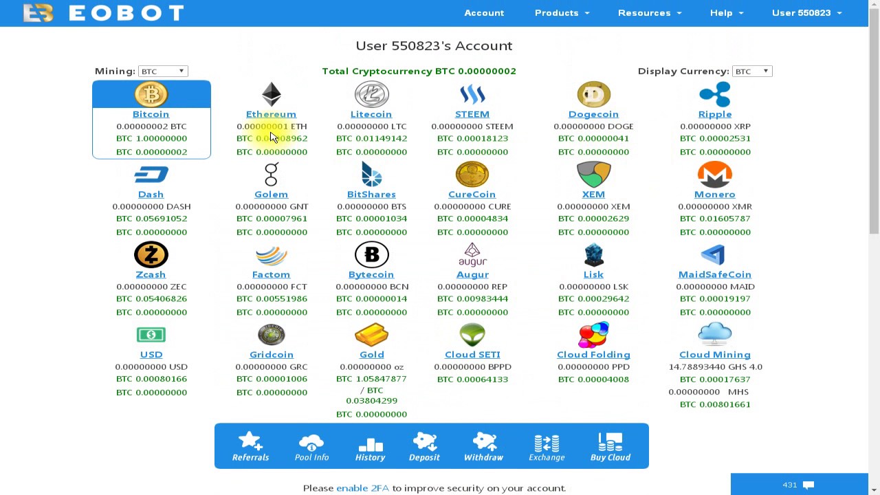This screenshot has height=495, width=880.
Task: Click the Dogecoin name link
Action: coord(593,114)
